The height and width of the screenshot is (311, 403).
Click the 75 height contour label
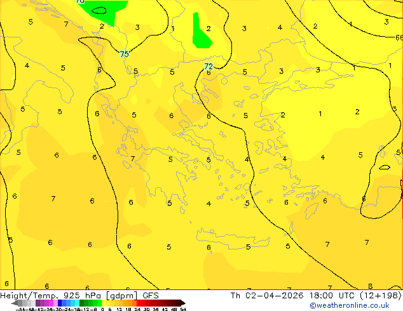click(124, 54)
